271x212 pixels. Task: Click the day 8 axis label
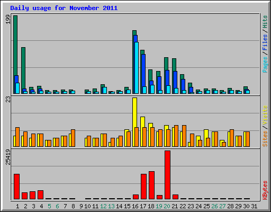tap(73, 206)
